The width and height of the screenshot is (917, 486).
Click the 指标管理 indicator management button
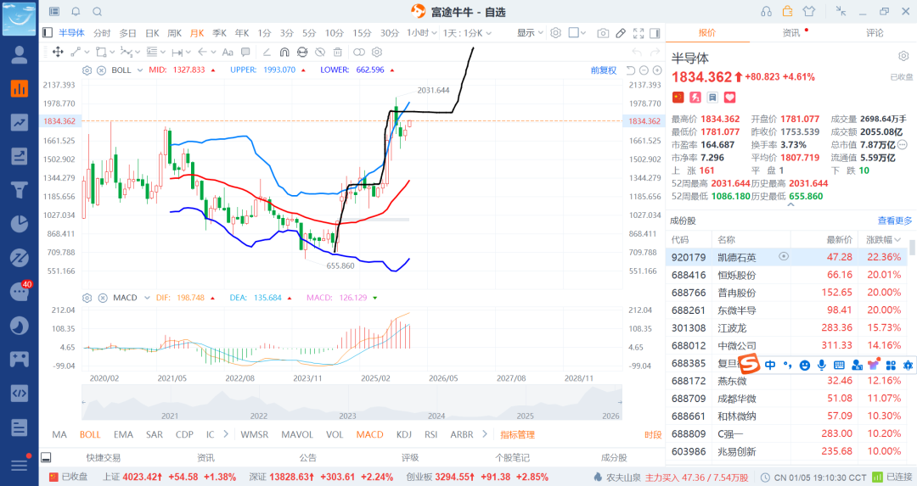click(x=517, y=434)
